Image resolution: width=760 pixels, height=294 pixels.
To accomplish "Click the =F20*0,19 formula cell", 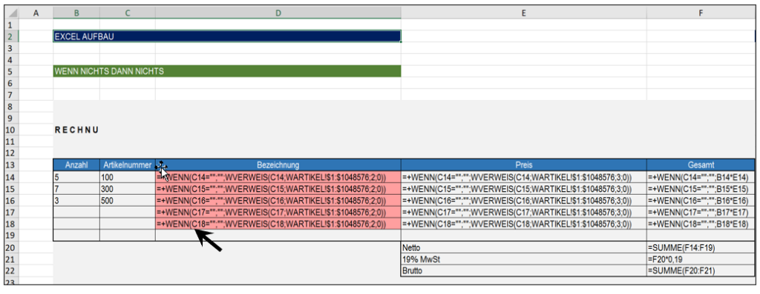I will point(701,259).
